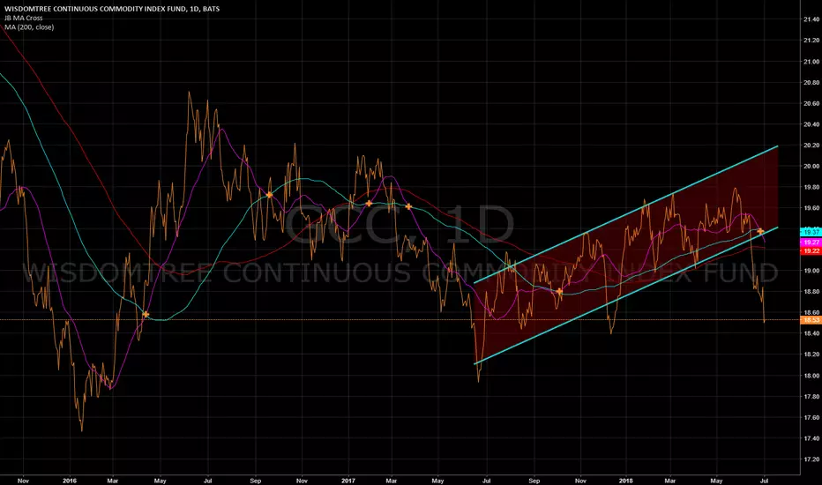Click the WisdomTree Continuous Commodity Index Fund title
This screenshot has height=485, width=822.
click(x=112, y=9)
